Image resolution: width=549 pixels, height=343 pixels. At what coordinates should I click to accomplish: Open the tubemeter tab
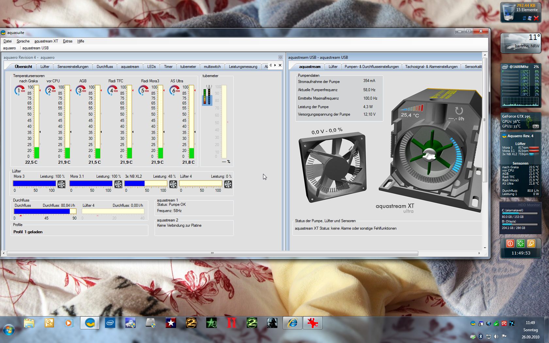tap(188, 67)
